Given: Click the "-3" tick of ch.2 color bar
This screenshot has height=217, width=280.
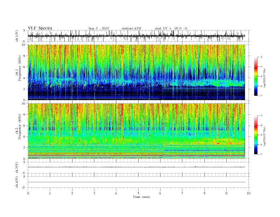Looking at the screenshot, I should [261, 116].
